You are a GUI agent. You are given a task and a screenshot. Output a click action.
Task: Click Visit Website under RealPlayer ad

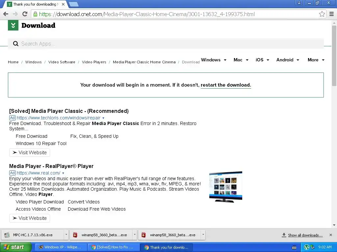point(30,218)
